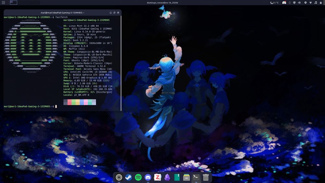
Task: Select the active workspace in switcher
Action: (x=13, y=3)
